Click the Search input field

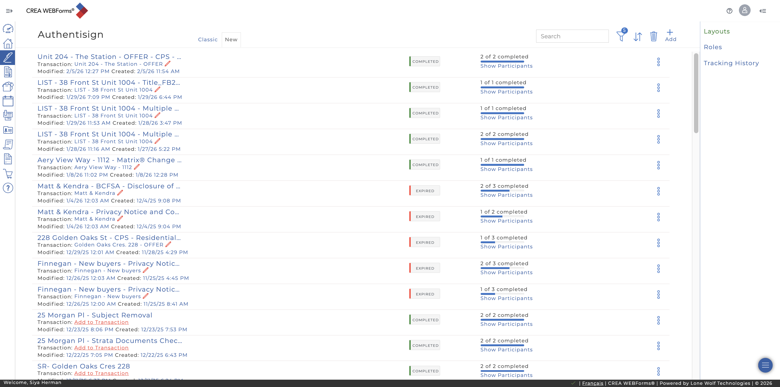click(572, 36)
